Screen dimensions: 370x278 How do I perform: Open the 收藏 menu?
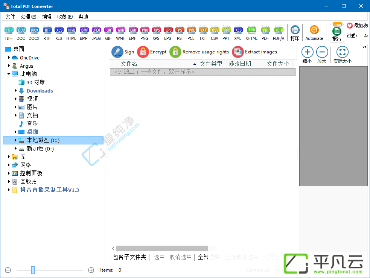[x=65, y=17]
